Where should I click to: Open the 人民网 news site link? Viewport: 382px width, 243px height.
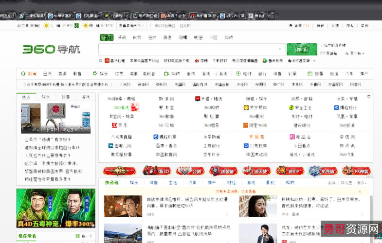(125, 85)
